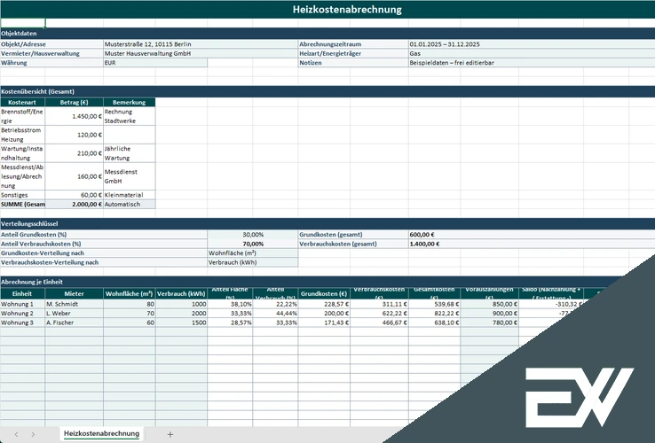
Task: Select the total 2.000,00 € cell
Action: tap(74, 204)
